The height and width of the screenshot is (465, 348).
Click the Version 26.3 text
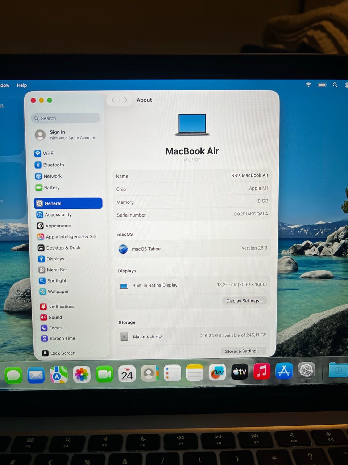254,248
